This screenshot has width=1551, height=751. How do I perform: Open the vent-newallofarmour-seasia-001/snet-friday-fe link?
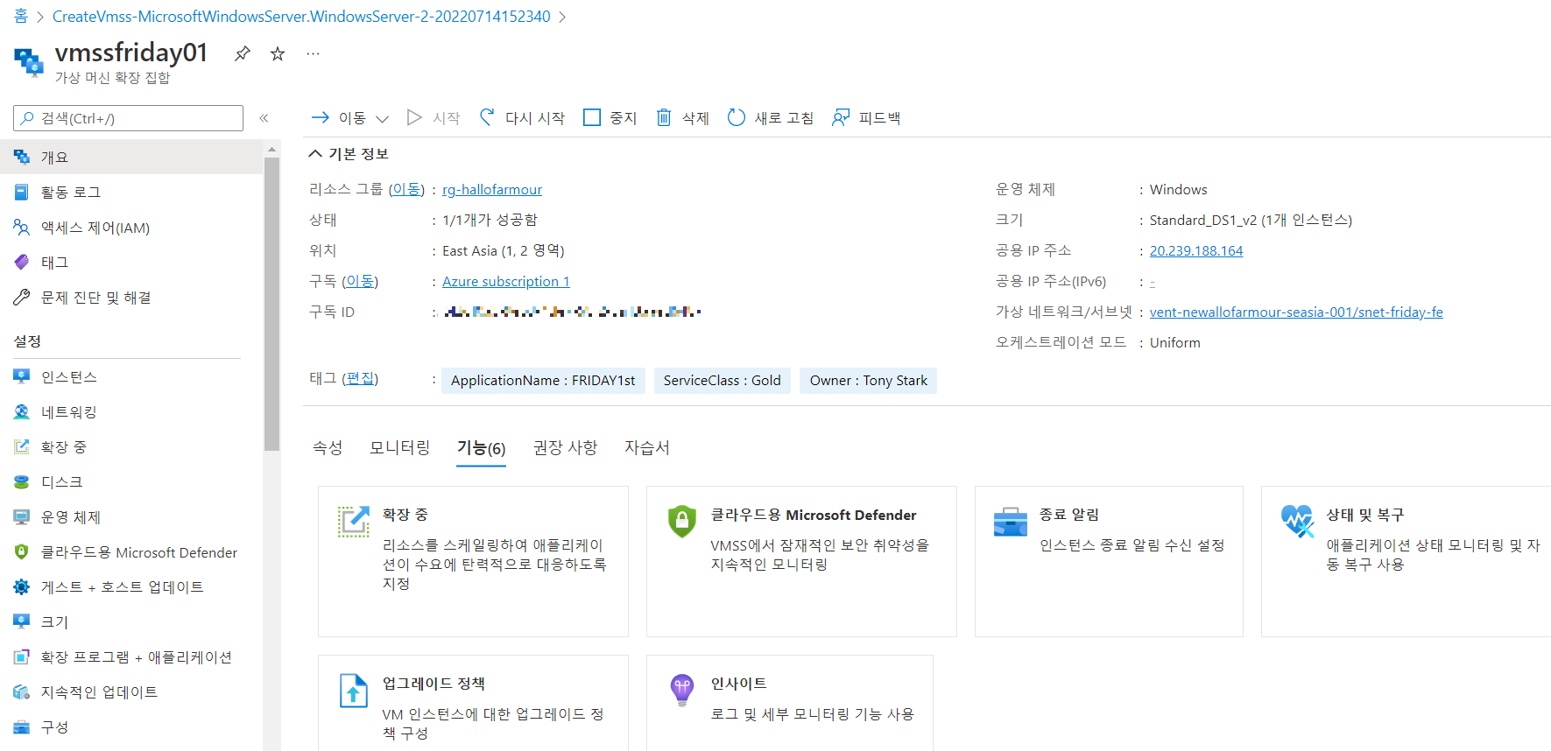(x=1296, y=312)
